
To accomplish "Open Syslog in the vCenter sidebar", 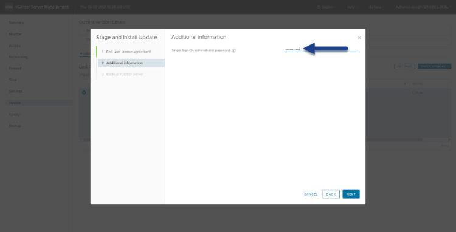I will coord(14,114).
